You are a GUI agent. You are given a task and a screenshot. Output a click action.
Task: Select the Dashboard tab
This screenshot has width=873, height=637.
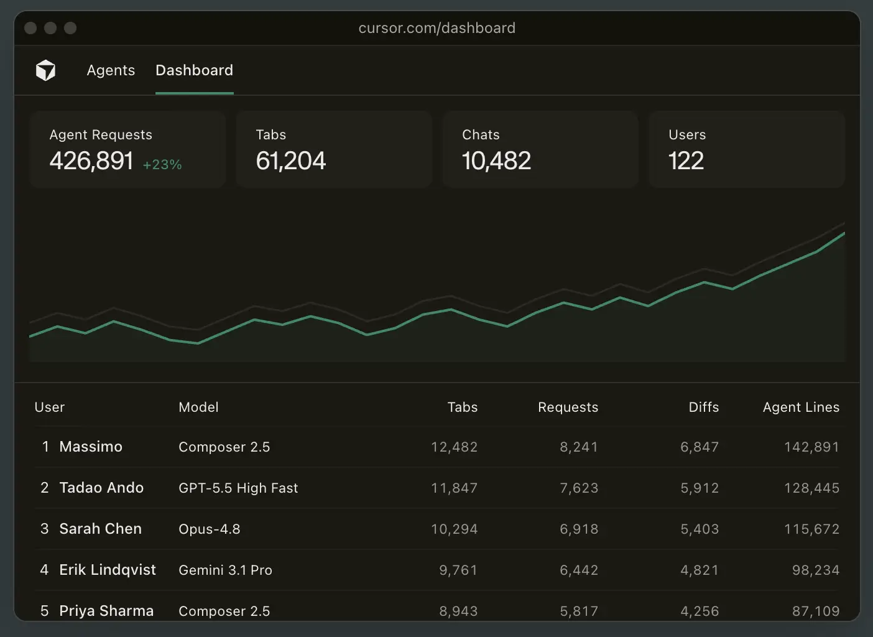click(194, 70)
